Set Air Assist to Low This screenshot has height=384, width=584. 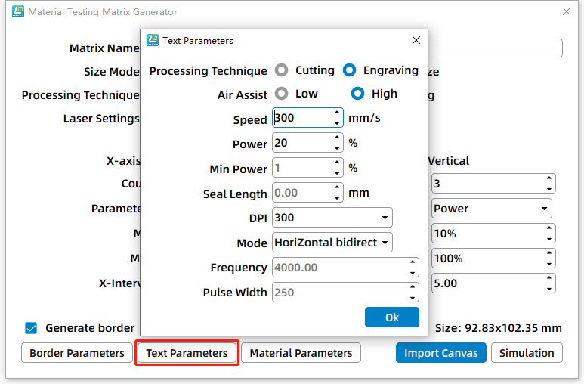(282, 94)
